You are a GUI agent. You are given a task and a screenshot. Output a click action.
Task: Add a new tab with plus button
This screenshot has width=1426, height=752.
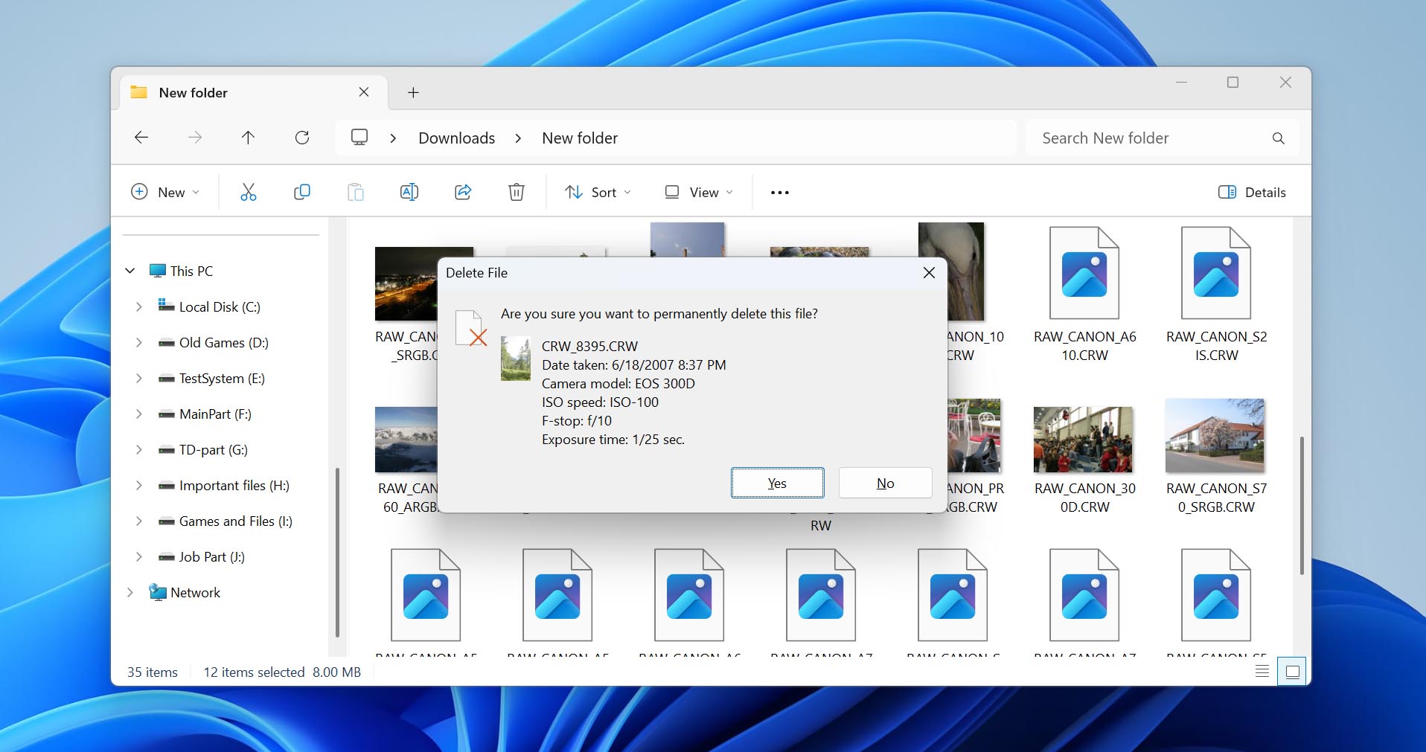[x=413, y=92]
